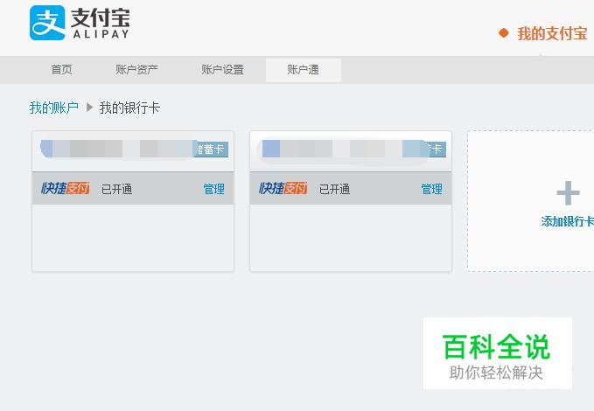Click the 我的支付宝 header link
594x411 pixels.
point(552,34)
